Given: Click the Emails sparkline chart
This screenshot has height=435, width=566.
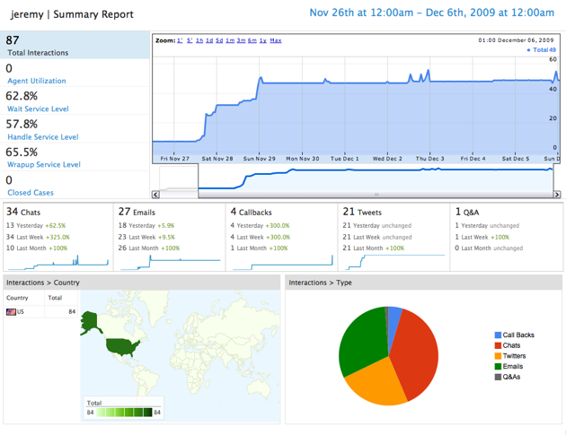Looking at the screenshot, I should [169, 261].
